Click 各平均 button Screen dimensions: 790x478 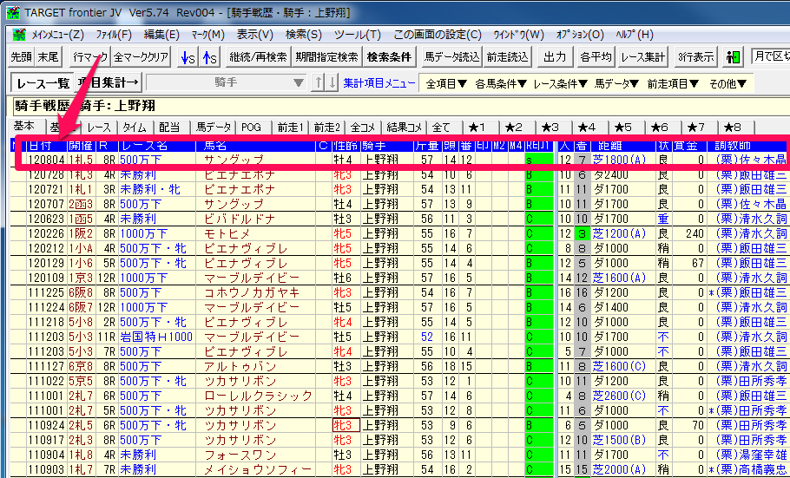596,57
